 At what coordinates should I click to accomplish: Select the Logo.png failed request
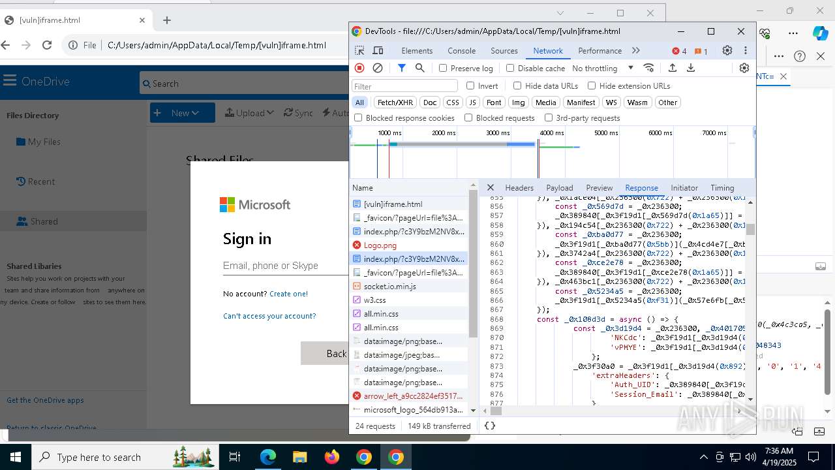coord(409,245)
